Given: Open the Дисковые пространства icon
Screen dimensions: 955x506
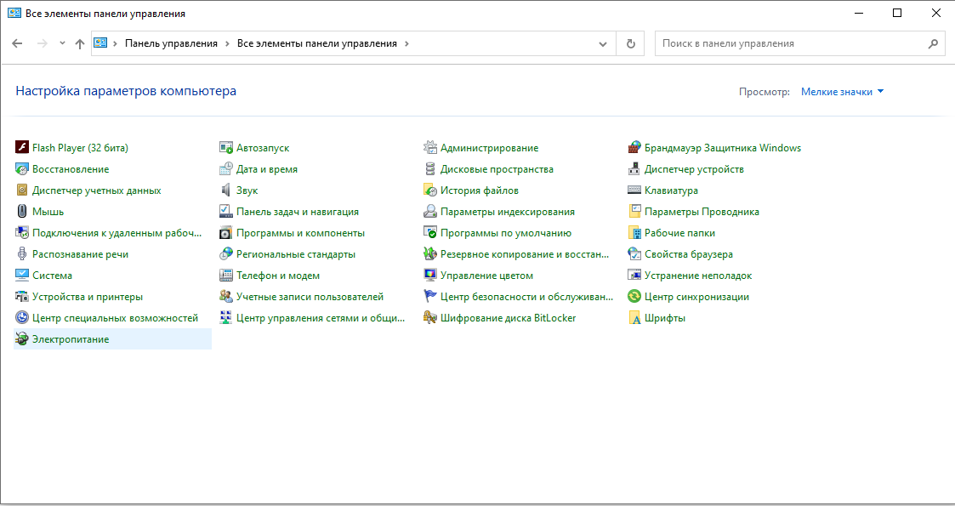Looking at the screenshot, I should 430,169.
